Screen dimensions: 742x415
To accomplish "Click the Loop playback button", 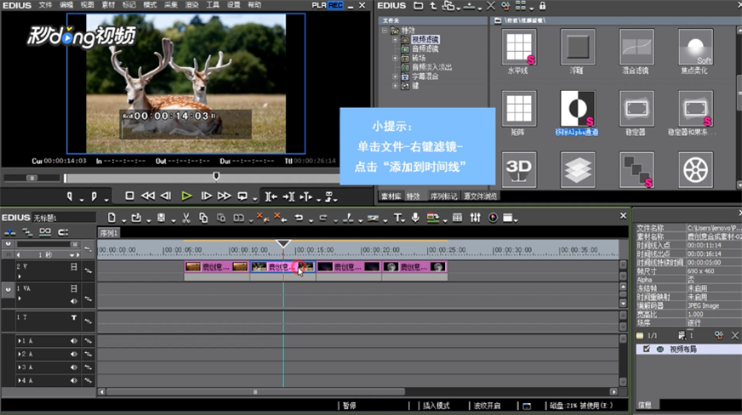I will click(x=243, y=196).
